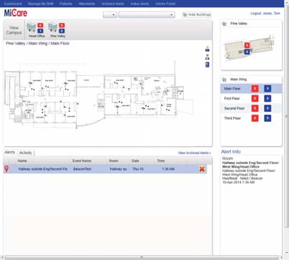This screenshot has height=260, width=289.
Task: Click Head Office red alert counter
Action: [x=40, y=25]
